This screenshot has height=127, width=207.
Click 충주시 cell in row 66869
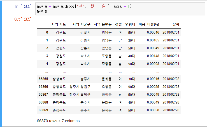85,110
